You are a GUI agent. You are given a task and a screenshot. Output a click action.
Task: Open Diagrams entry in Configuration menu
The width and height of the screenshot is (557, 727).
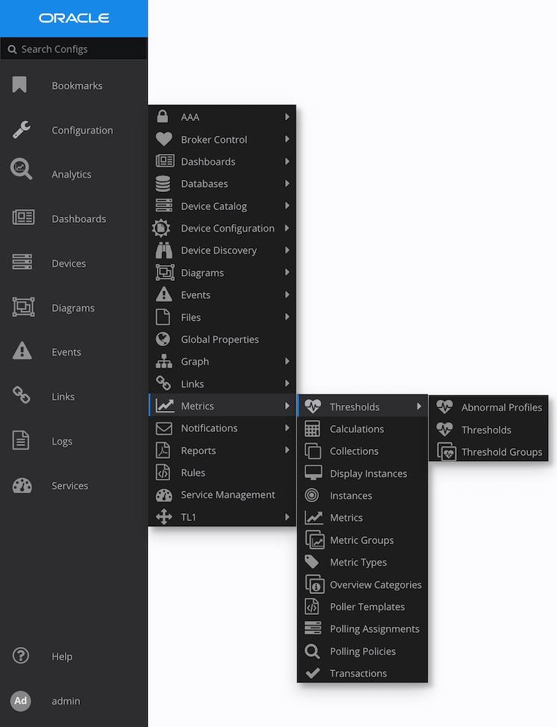point(223,273)
